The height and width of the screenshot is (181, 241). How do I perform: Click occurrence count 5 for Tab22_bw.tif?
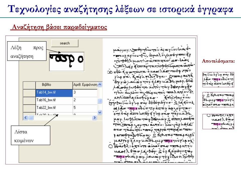pyautogui.click(x=85, y=108)
